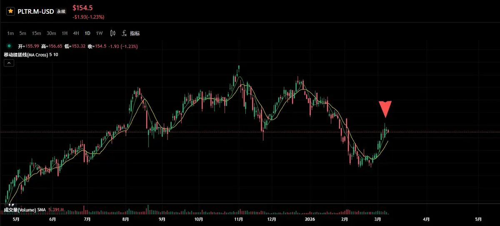Open the candlestick chart type selector
Image resolution: width=500 pixels, height=226 pixels.
coord(112,33)
